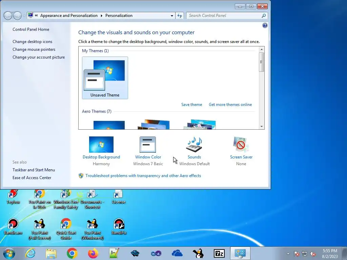Click the Start button orb
The width and height of the screenshot is (347, 260).
(x=9, y=253)
